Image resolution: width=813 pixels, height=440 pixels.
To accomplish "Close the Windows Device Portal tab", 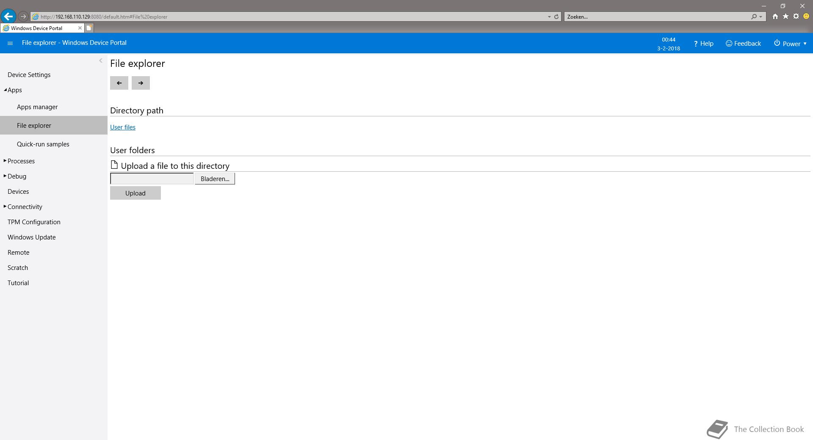I will pos(80,28).
